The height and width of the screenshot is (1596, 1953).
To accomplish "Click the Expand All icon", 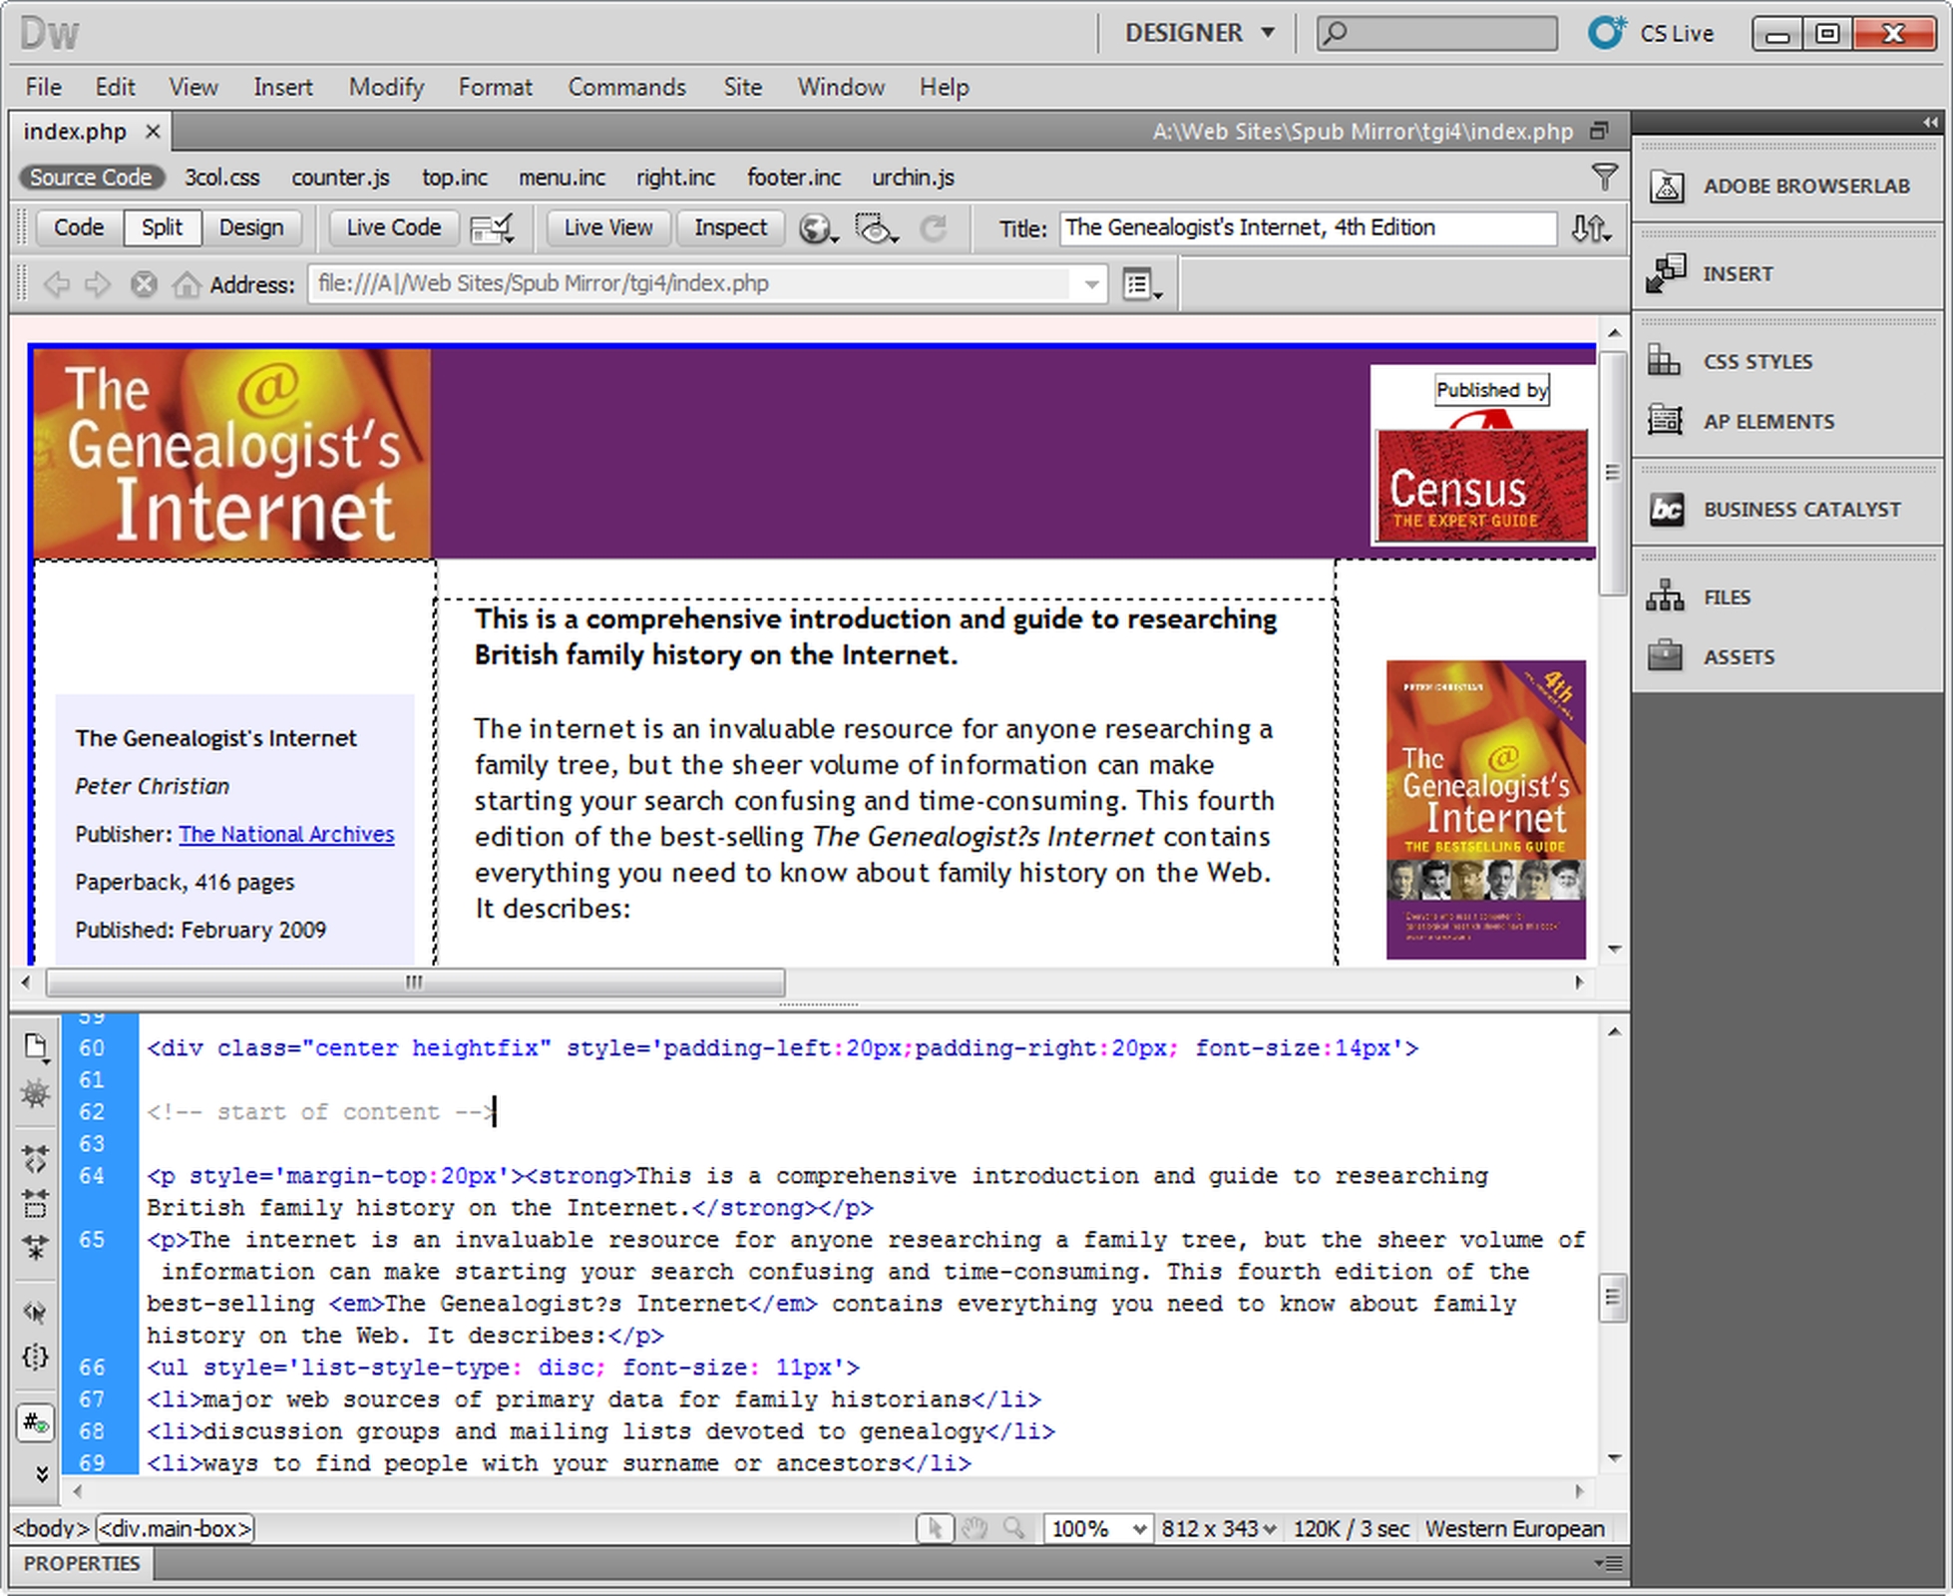I will (x=35, y=1249).
